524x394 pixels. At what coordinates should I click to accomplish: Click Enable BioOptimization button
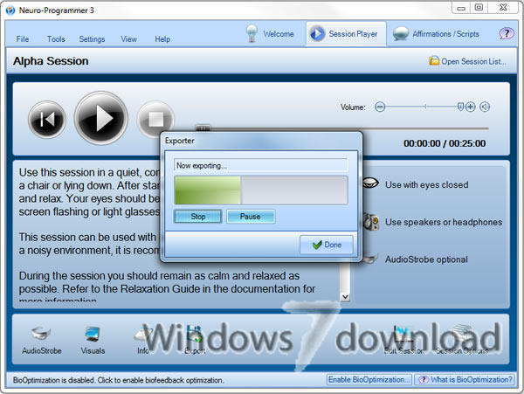tap(369, 380)
